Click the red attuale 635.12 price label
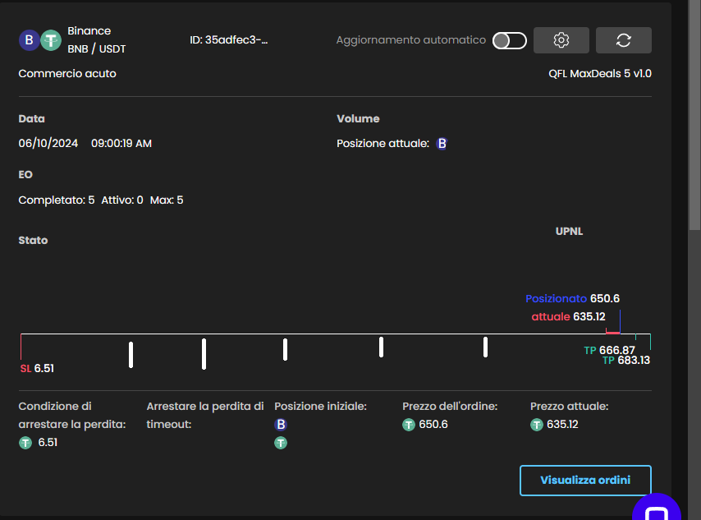Screen dimensions: 701x520 click(568, 316)
